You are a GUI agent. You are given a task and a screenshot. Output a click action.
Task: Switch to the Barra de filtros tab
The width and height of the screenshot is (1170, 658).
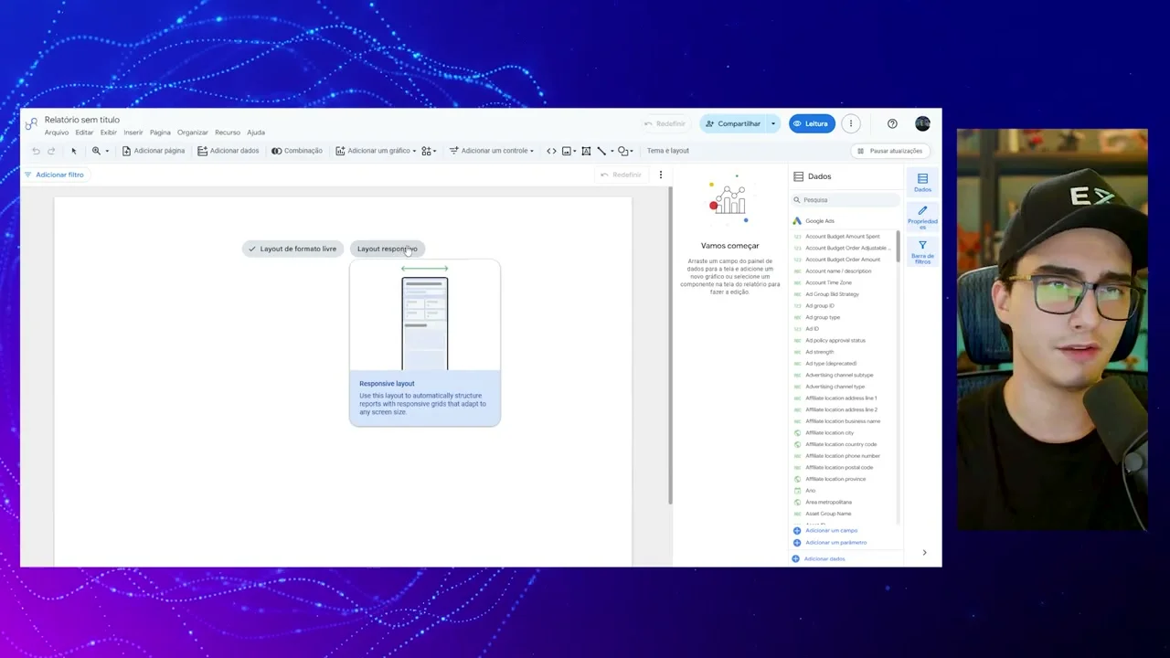pyautogui.click(x=922, y=252)
